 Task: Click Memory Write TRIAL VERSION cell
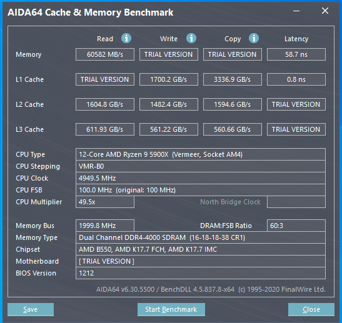click(169, 54)
